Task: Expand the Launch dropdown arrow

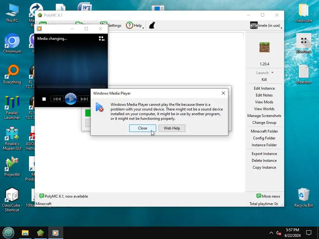Action: 272,73
